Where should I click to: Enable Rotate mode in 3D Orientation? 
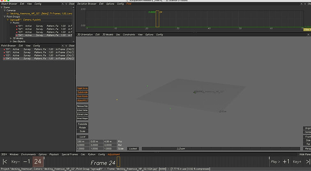[82, 128]
